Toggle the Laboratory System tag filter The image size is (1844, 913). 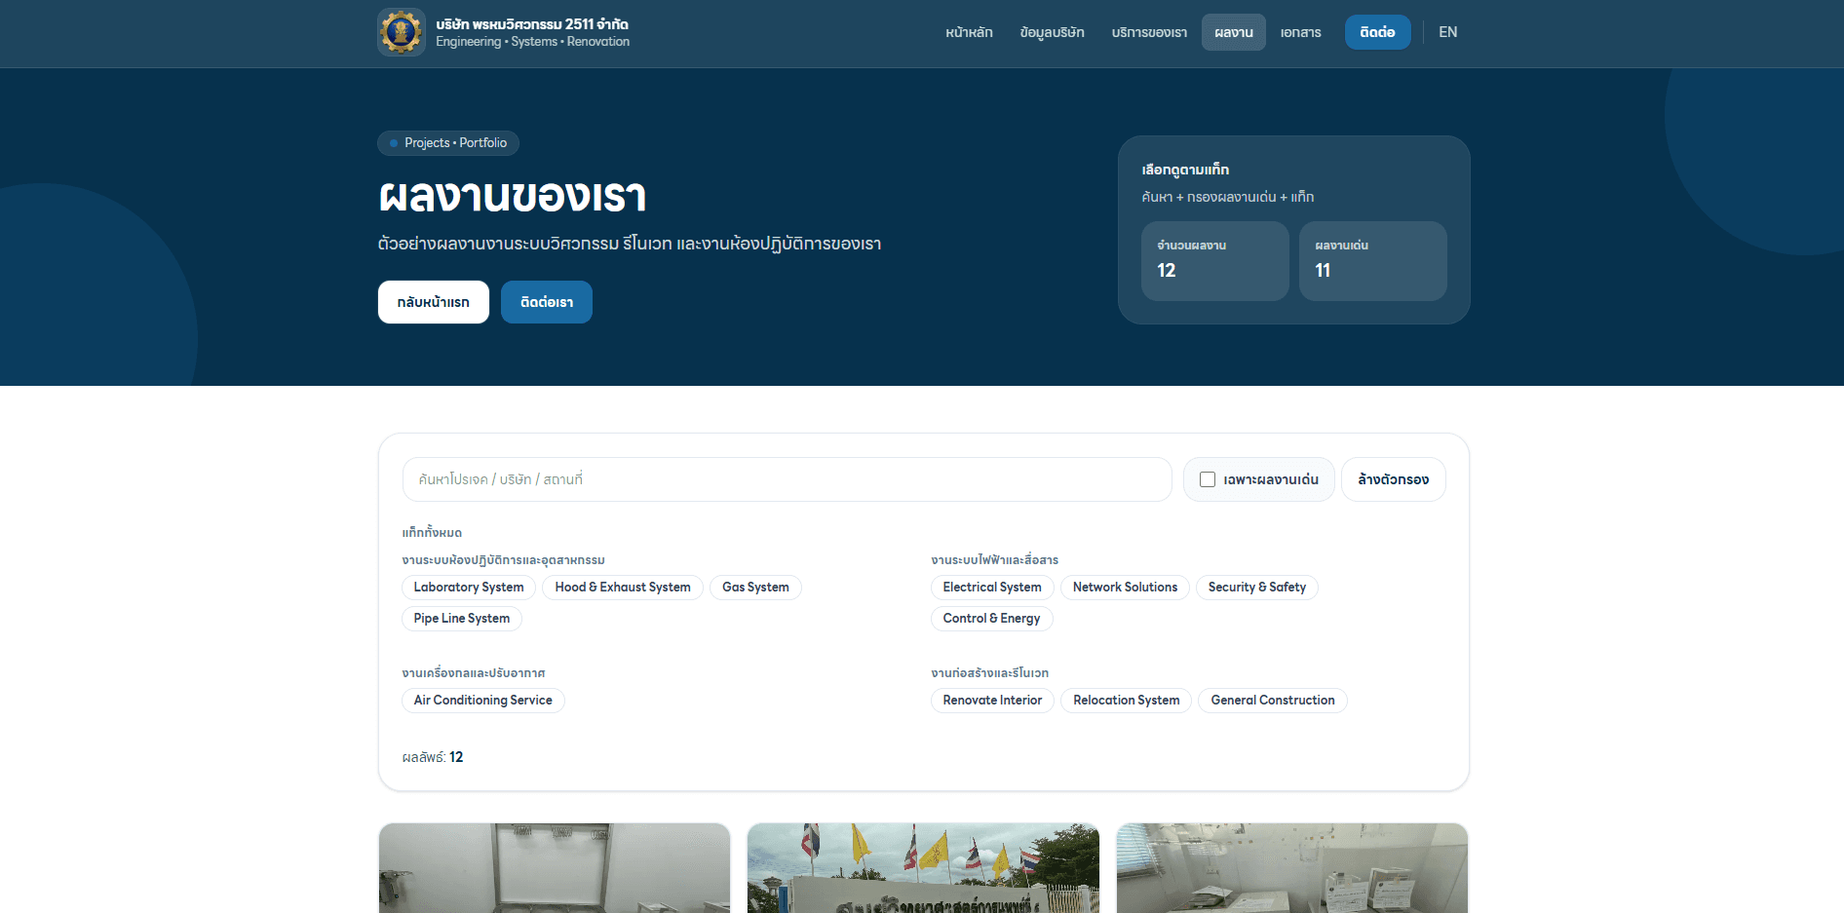click(x=468, y=588)
